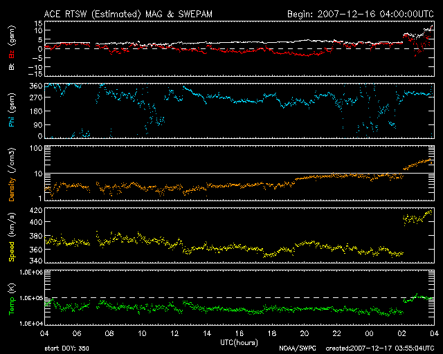Screen dimensions: 443x354
Task: Click the '02' hour tick on time axis
Action: click(x=401, y=333)
